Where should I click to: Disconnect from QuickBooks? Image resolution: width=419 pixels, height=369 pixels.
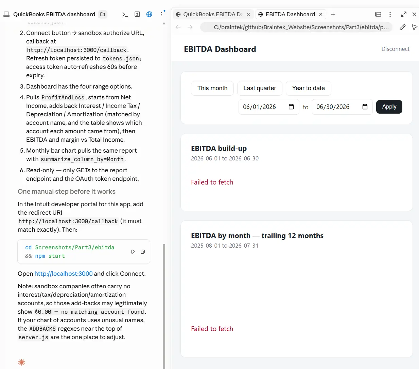(x=395, y=49)
